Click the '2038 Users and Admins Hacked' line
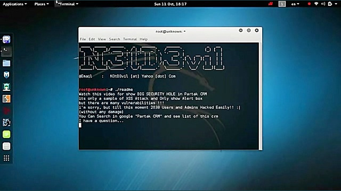 (160, 107)
